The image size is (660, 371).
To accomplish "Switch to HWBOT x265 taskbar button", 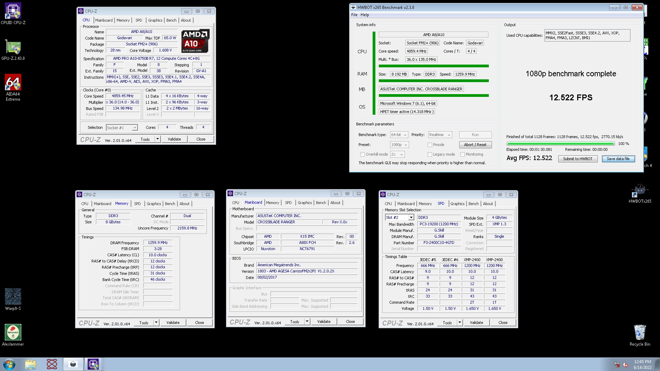I will tap(73, 364).
